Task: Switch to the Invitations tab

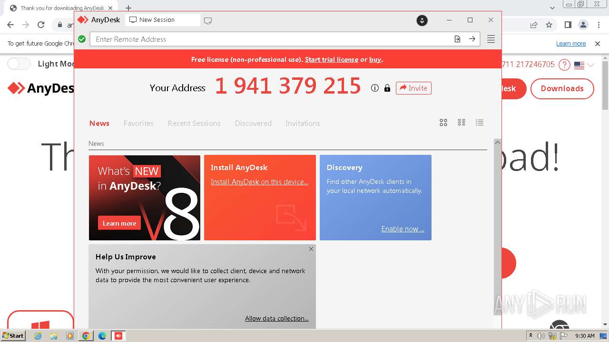Action: (x=303, y=123)
